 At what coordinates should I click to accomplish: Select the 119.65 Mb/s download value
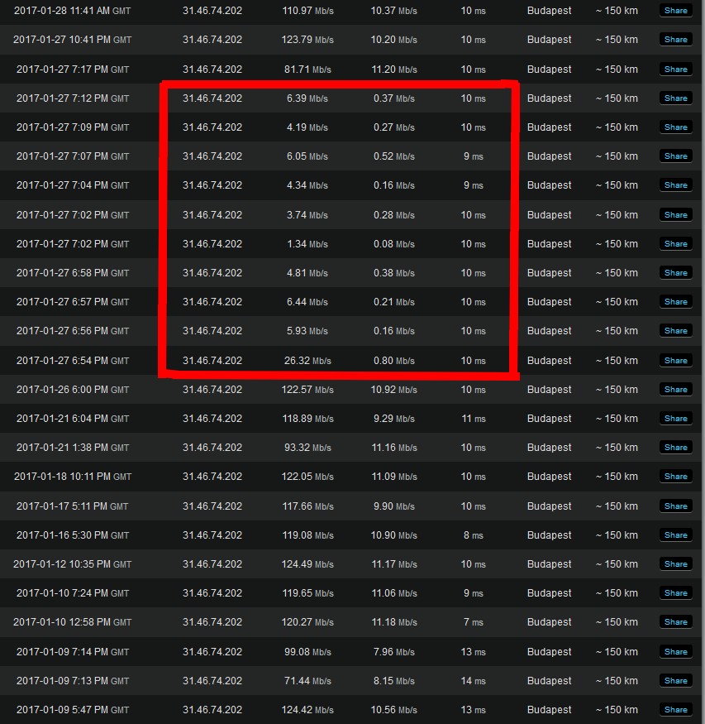pyautogui.click(x=307, y=593)
